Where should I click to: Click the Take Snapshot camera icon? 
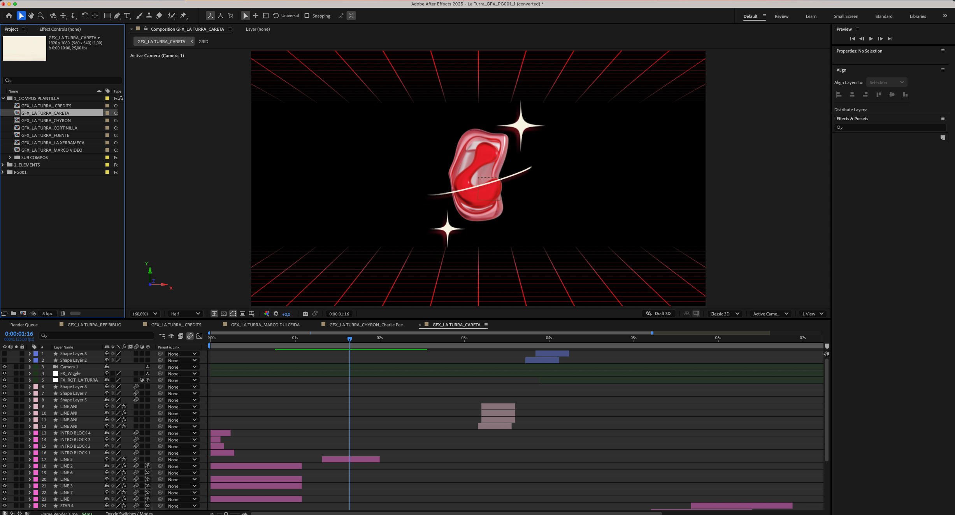click(x=305, y=314)
